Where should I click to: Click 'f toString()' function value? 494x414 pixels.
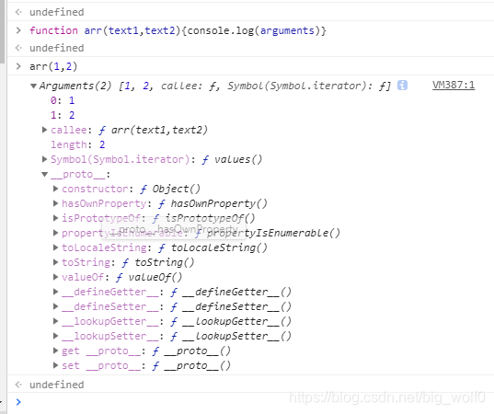point(158,262)
